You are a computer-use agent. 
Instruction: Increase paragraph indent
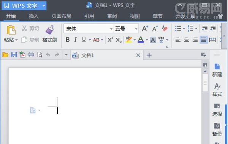(x=213, y=29)
